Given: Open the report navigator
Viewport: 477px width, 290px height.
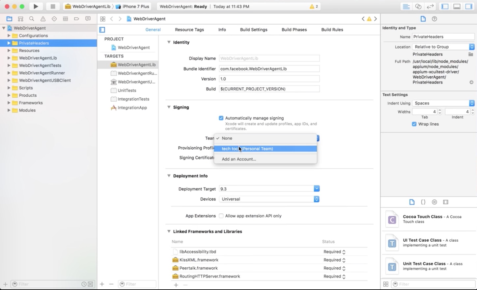Looking at the screenshot, I should point(88,19).
